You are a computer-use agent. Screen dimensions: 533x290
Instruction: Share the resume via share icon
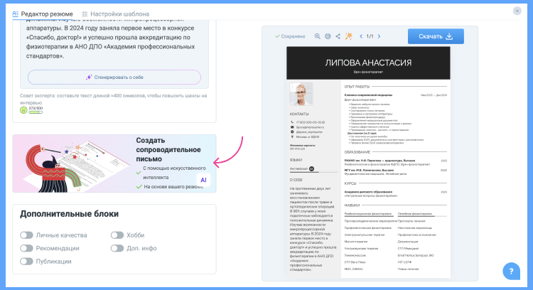(x=338, y=36)
